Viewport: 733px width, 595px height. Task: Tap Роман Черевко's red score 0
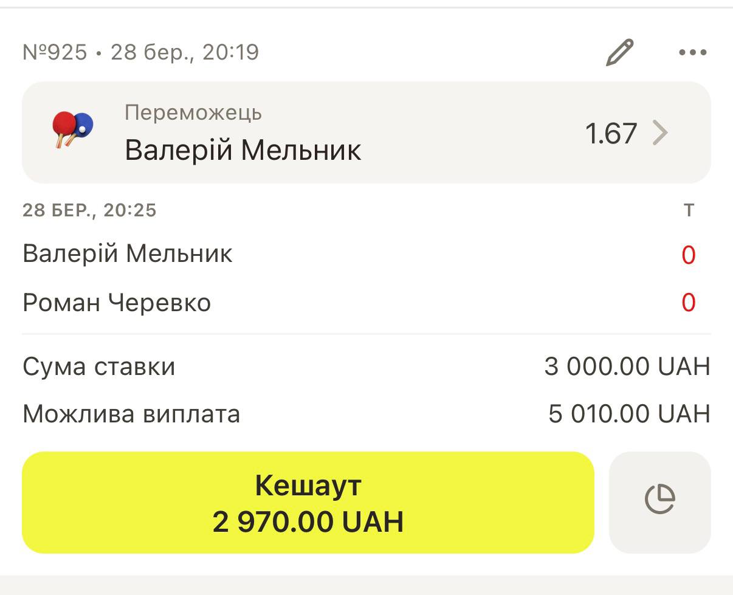(x=688, y=302)
